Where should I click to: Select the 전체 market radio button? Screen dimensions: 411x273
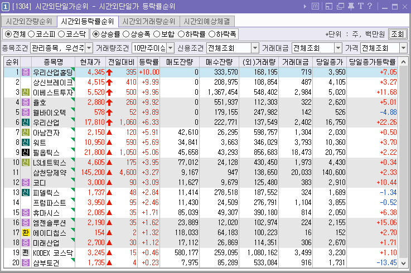coord(8,34)
